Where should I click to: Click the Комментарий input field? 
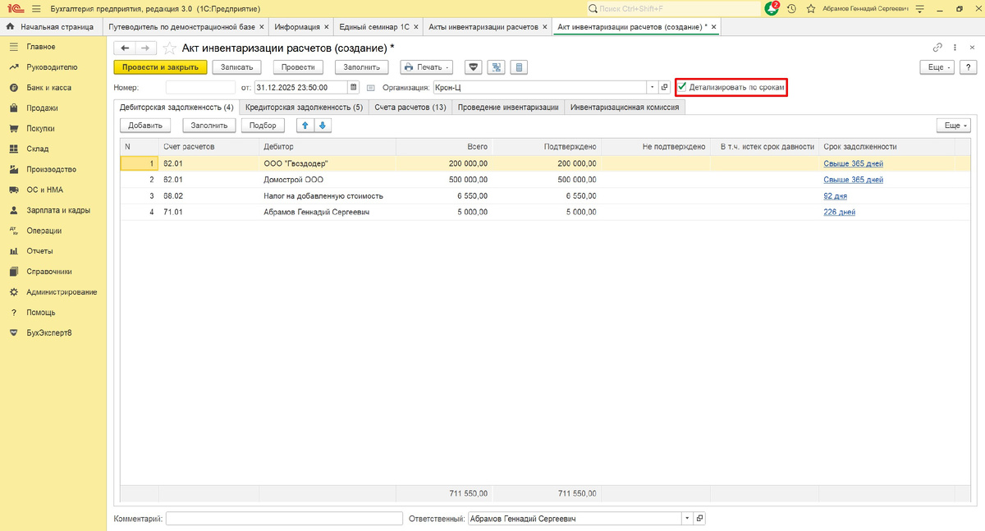pyautogui.click(x=284, y=519)
